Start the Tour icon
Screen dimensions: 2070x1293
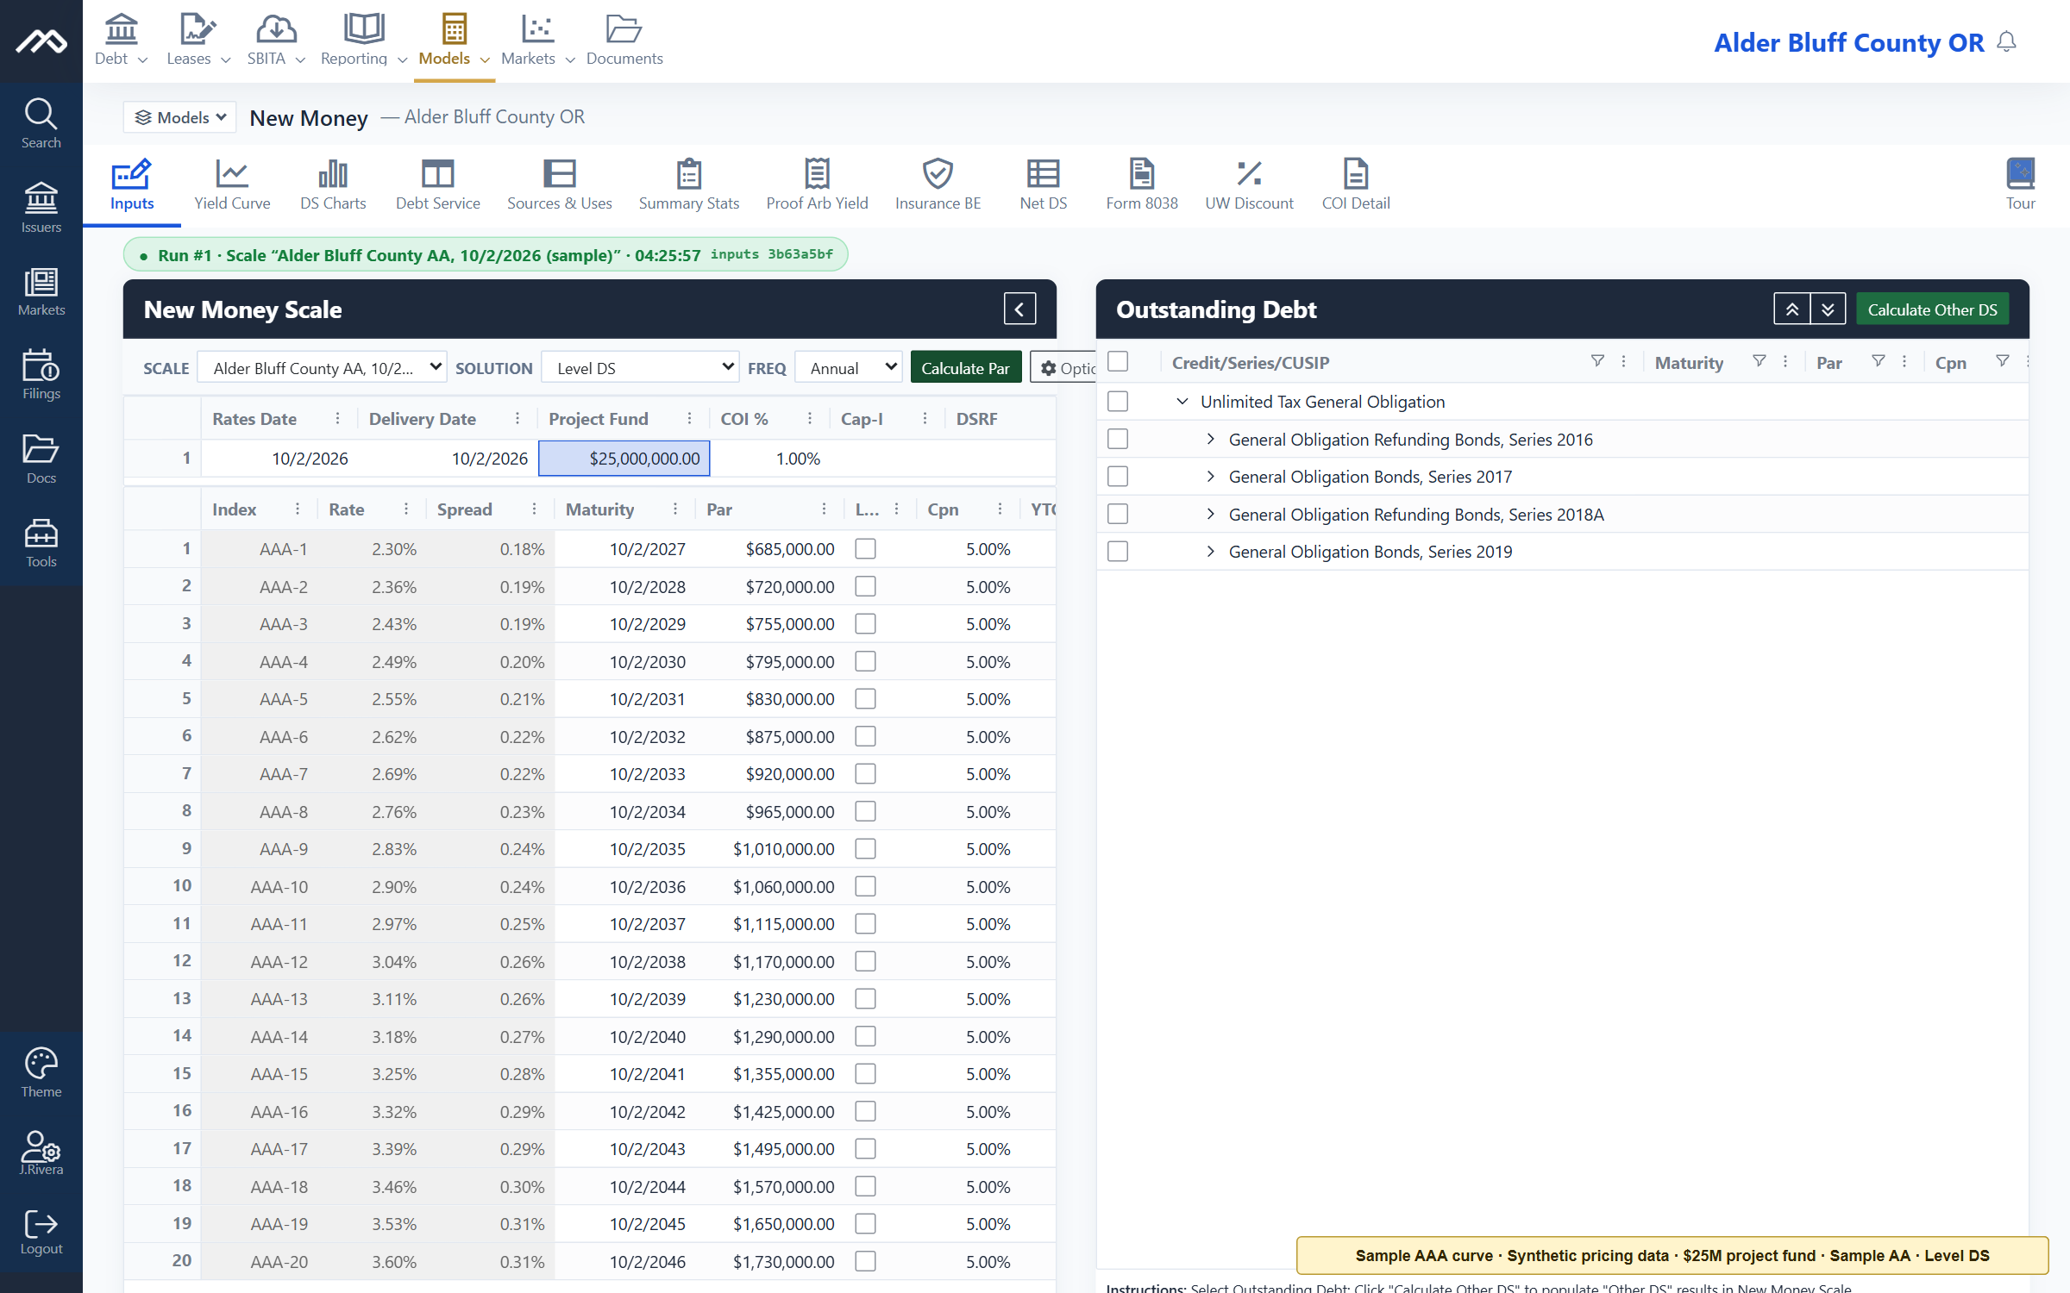[2020, 184]
